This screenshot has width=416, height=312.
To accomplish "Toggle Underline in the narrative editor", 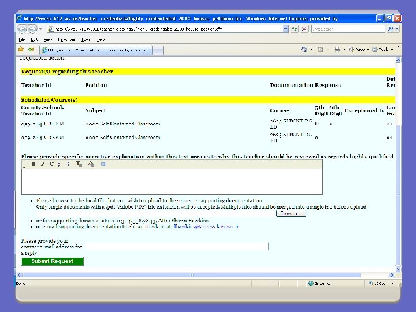I will click(52, 164).
